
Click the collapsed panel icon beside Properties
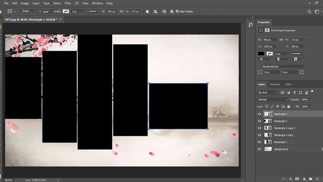[x=250, y=25]
